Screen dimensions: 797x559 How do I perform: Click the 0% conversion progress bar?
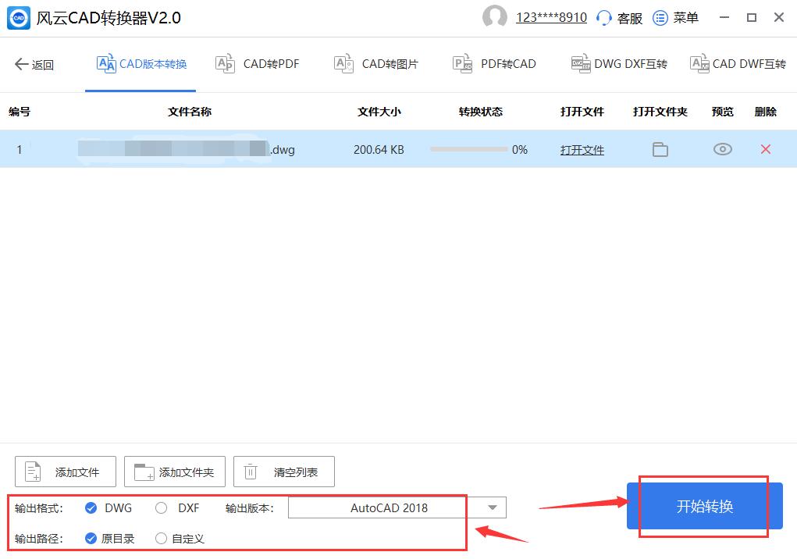(x=469, y=149)
